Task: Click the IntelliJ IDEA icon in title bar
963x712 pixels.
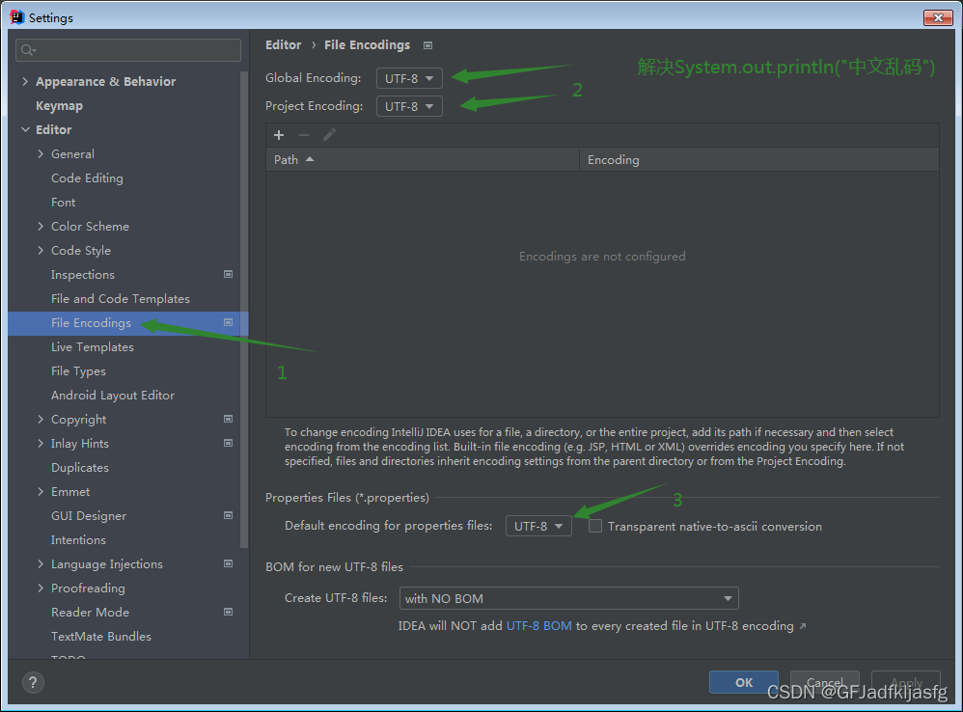Action: tap(17, 17)
